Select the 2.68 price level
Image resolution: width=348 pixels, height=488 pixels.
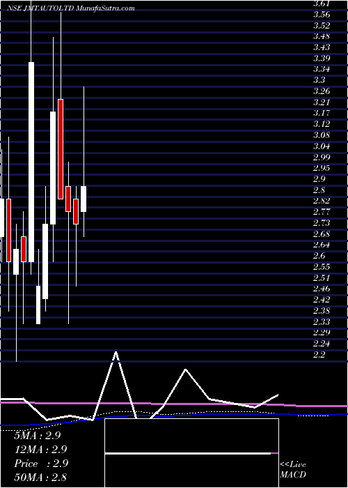pyautogui.click(x=322, y=234)
